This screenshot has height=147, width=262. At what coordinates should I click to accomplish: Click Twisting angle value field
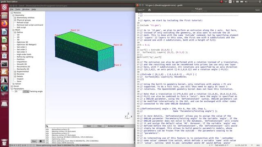[x=18, y=91]
